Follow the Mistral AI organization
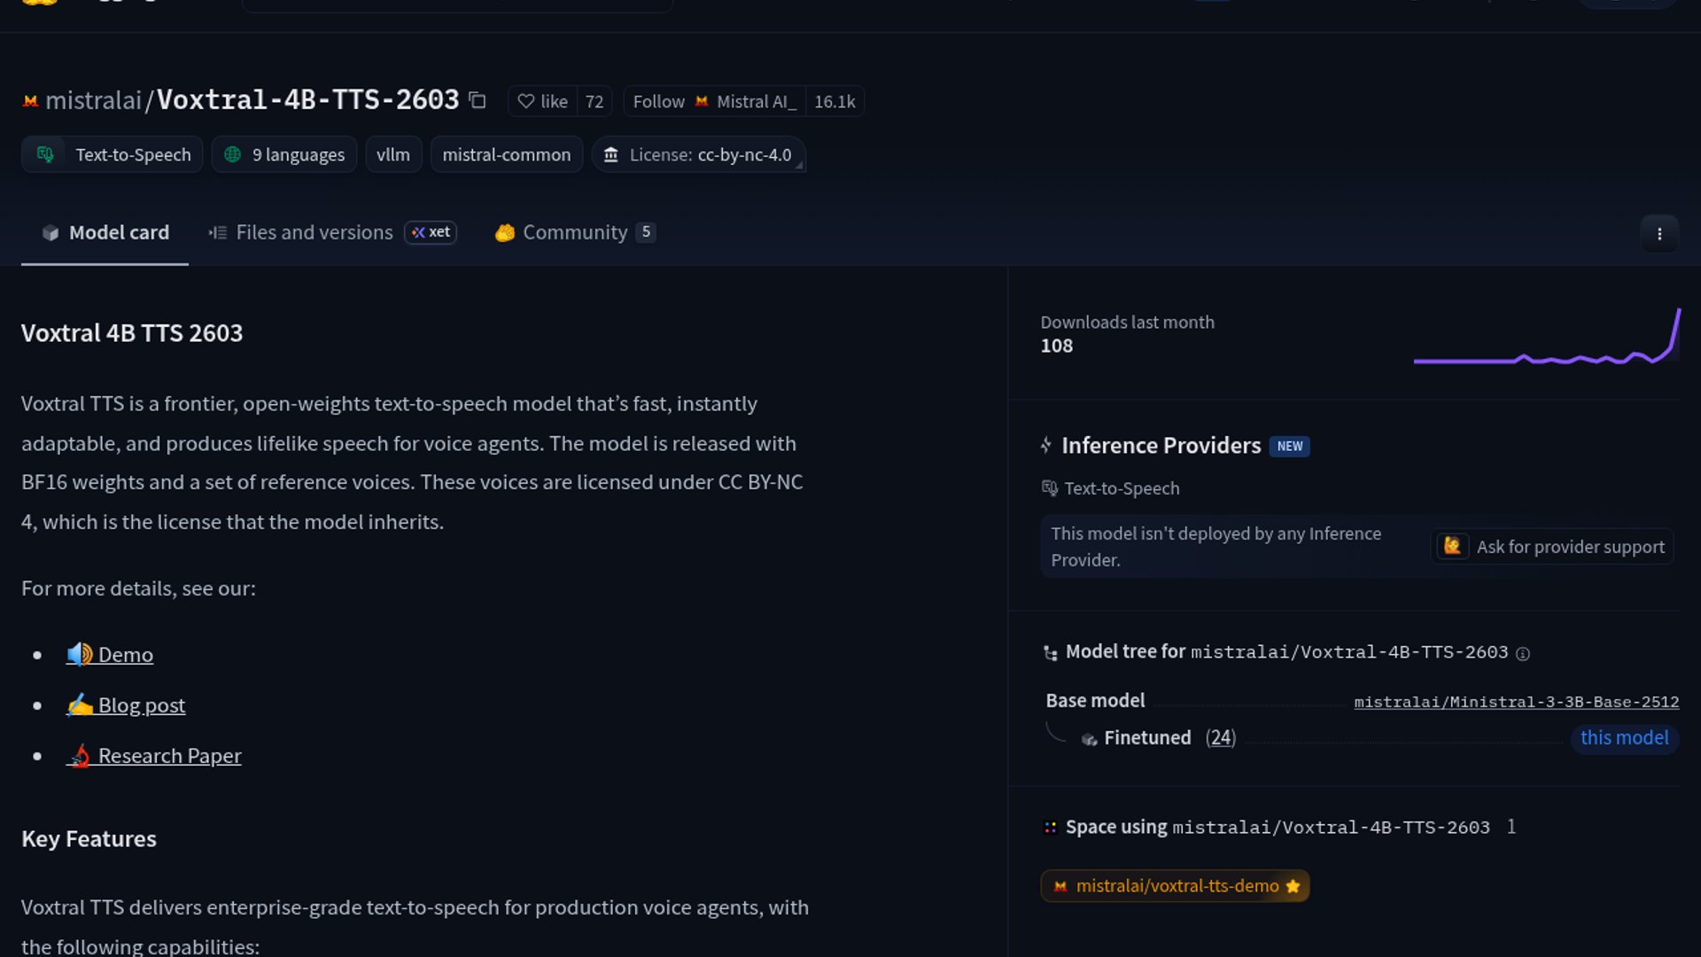Image resolution: width=1701 pixels, height=957 pixels. [x=714, y=102]
